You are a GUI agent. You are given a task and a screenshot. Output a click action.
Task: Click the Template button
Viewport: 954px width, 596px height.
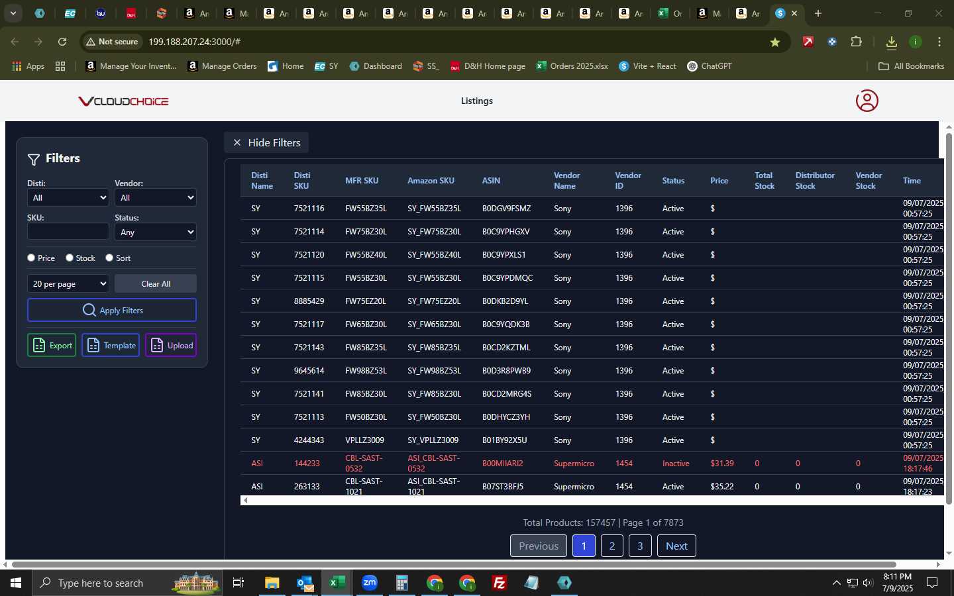pyautogui.click(x=111, y=345)
